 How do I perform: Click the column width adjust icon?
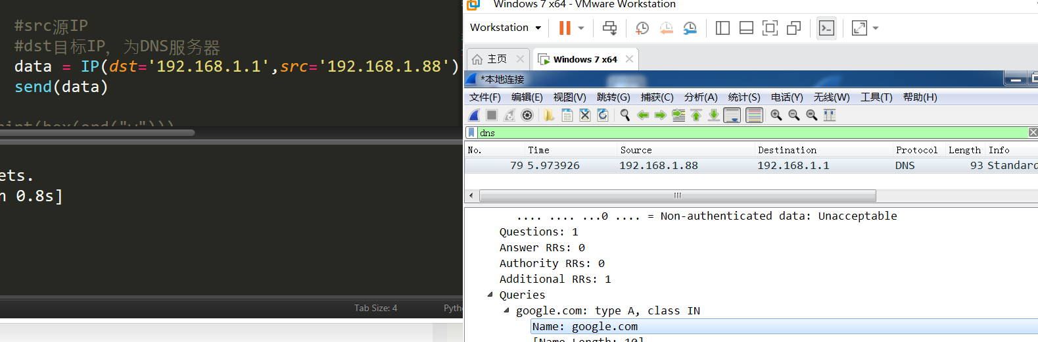830,115
